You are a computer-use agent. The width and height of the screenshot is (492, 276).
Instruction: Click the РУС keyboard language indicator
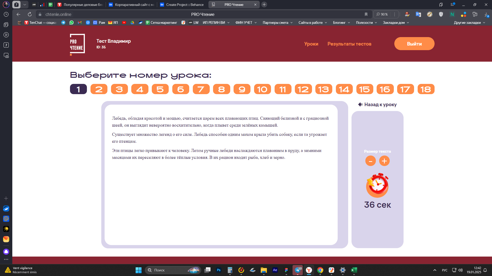445,270
